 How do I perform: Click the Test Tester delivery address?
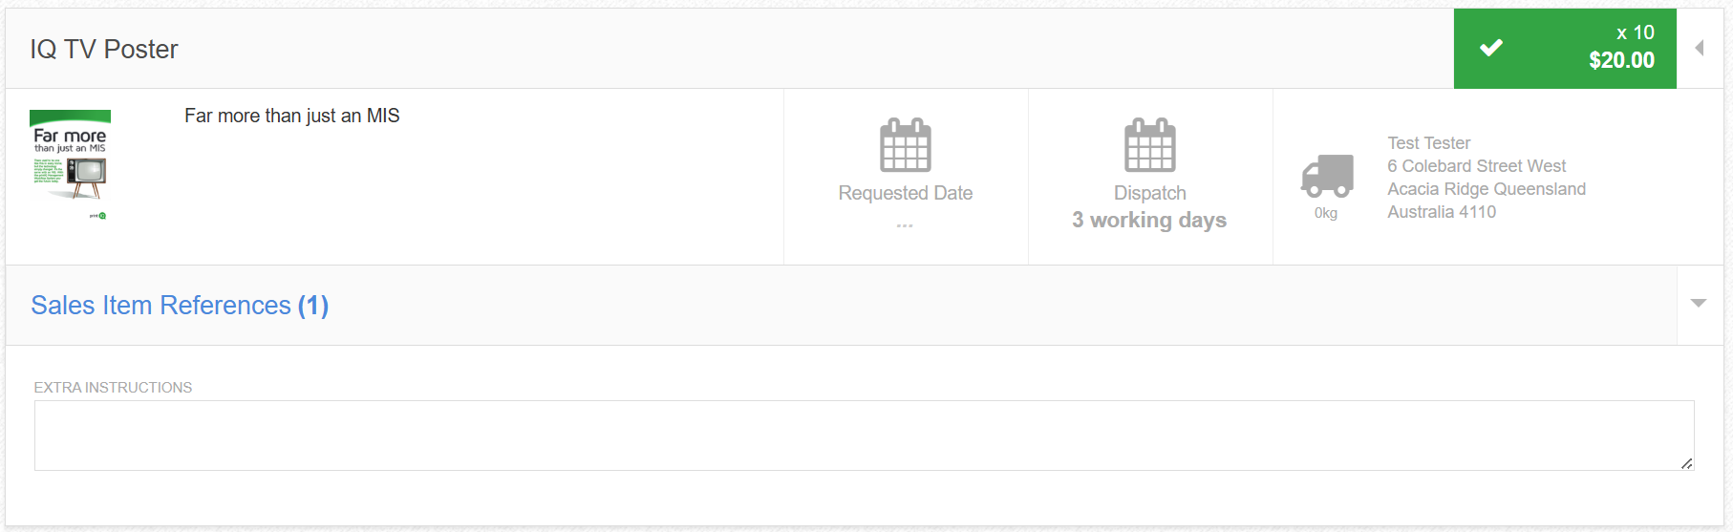[1487, 178]
